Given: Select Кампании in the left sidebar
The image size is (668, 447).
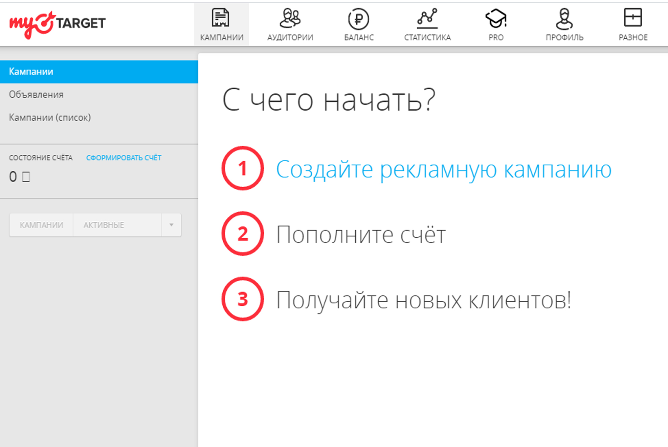Looking at the screenshot, I should click(31, 72).
